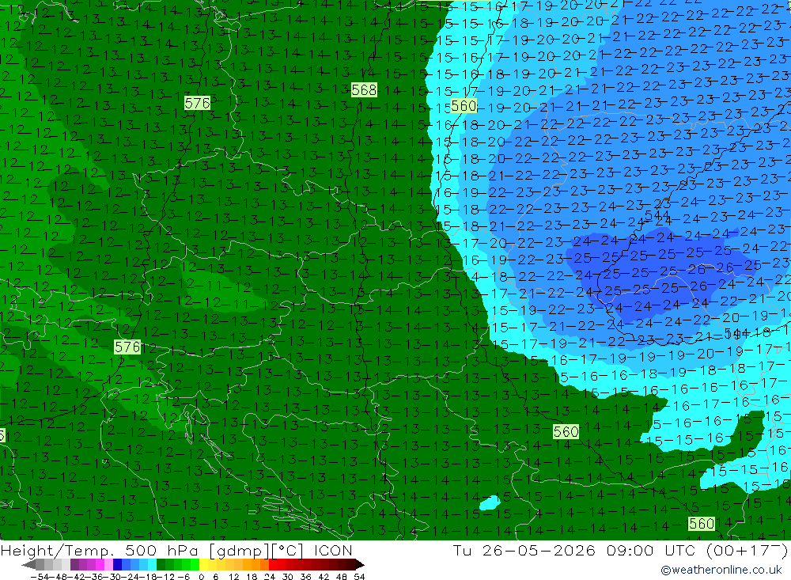Click the 576 contour label nearest the 568 label

pos(197,103)
